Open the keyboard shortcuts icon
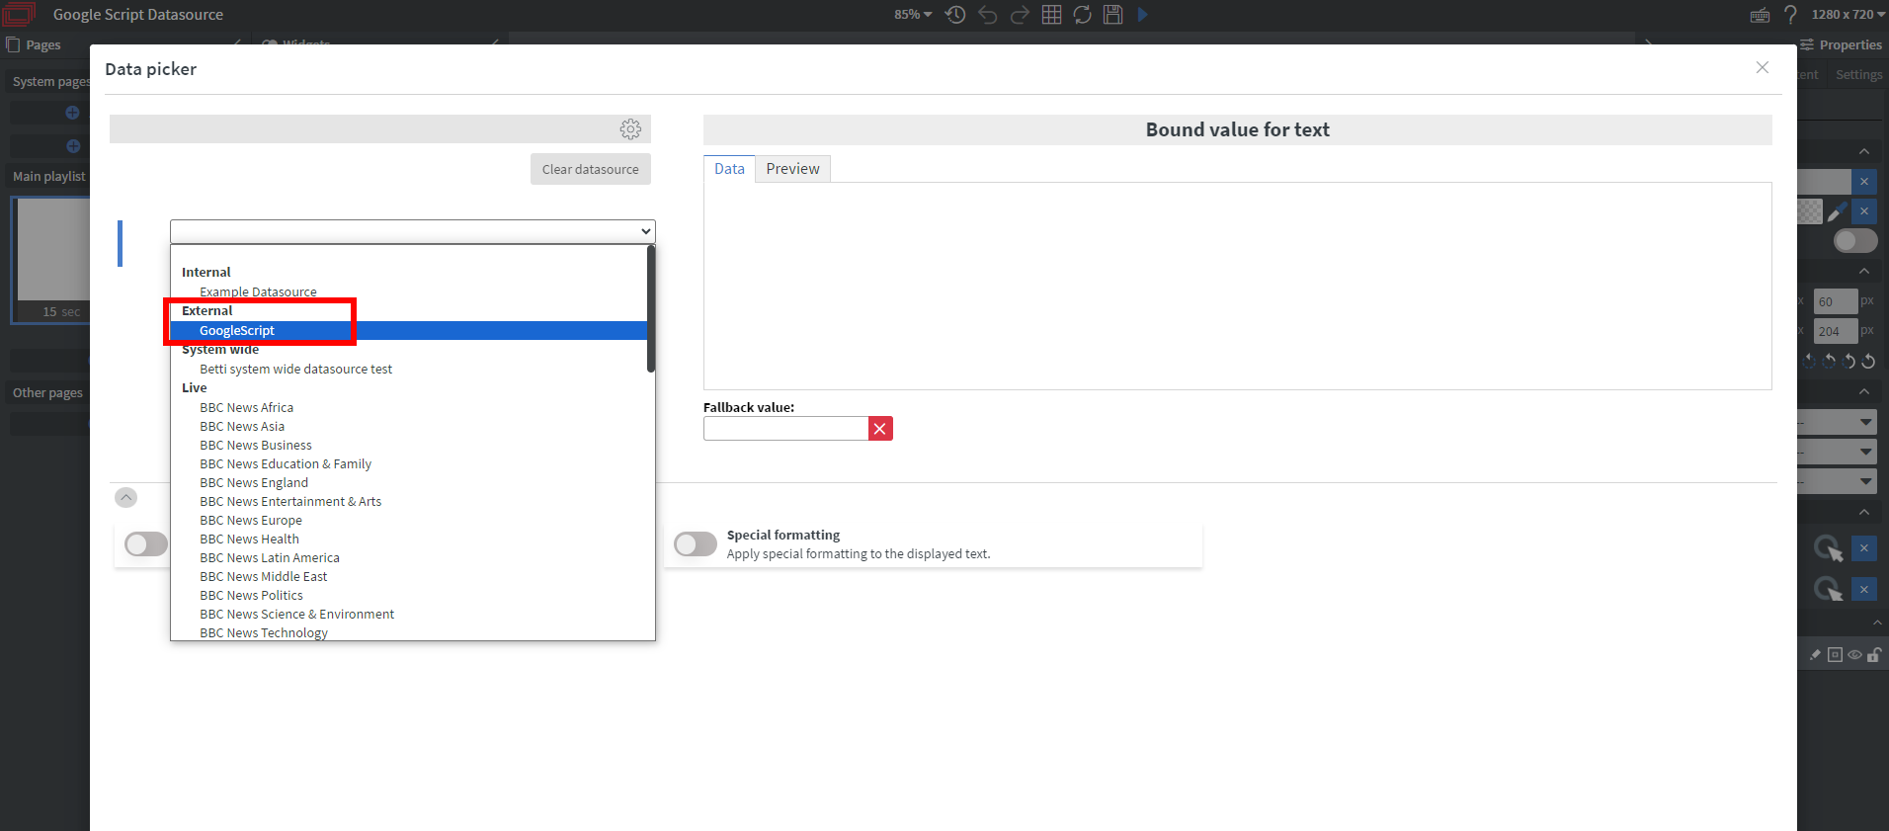Screen dimensions: 1889x831 coord(1760,15)
